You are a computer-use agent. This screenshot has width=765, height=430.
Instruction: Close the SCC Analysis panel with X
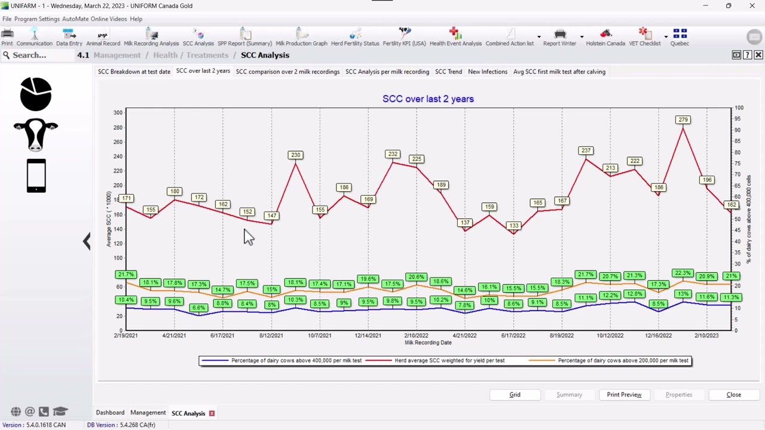[x=758, y=55]
